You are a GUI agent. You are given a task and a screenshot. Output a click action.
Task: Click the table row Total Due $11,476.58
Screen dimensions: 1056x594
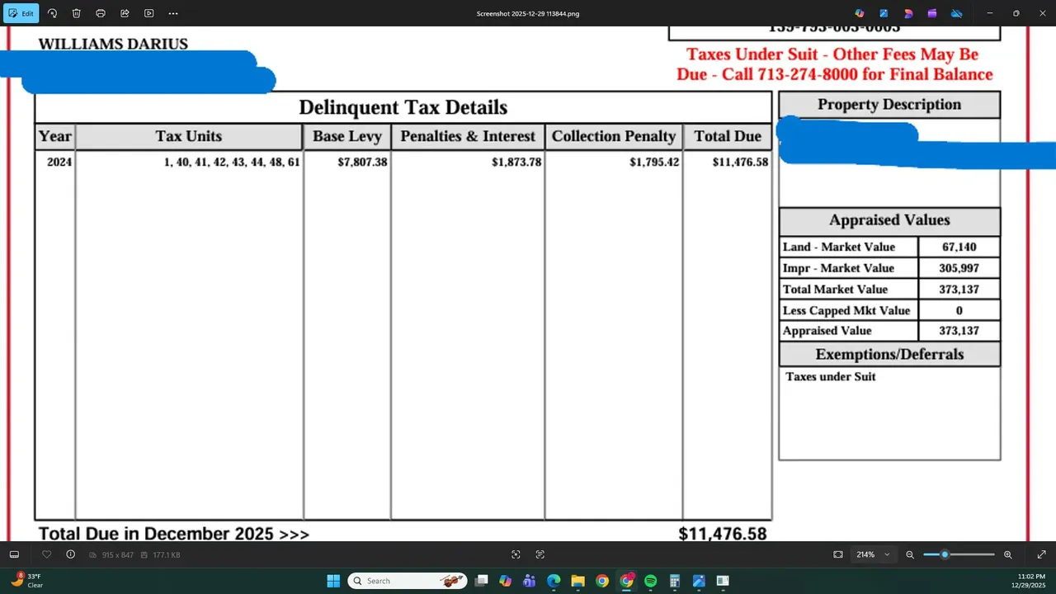pyautogui.click(x=740, y=163)
